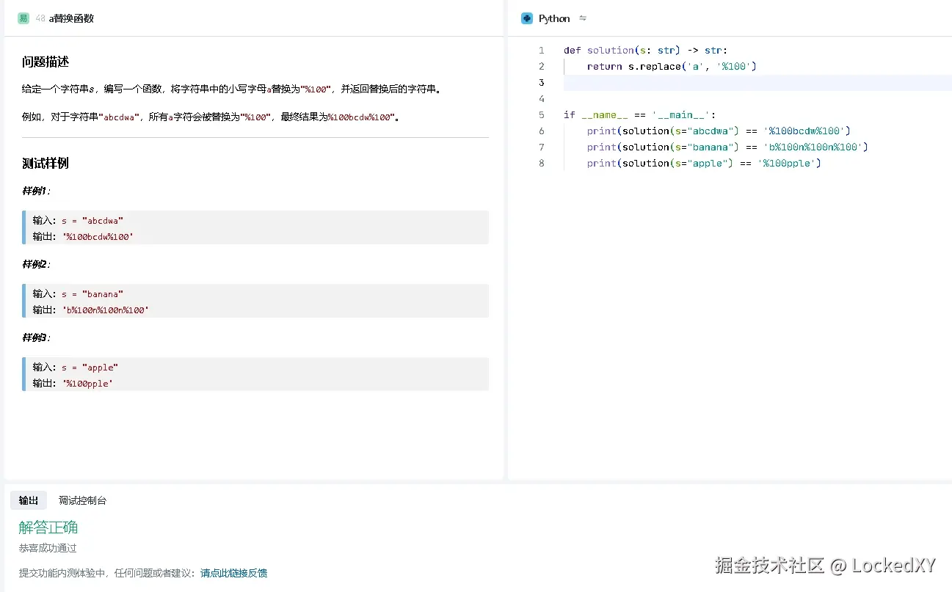Click the language switch arrows beside Python
The height and width of the screenshot is (592, 952).
pyautogui.click(x=582, y=18)
